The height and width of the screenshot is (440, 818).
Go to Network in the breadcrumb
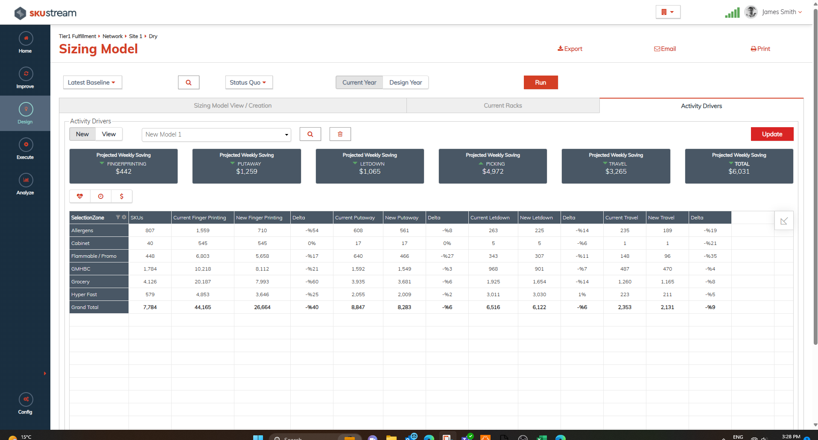112,36
